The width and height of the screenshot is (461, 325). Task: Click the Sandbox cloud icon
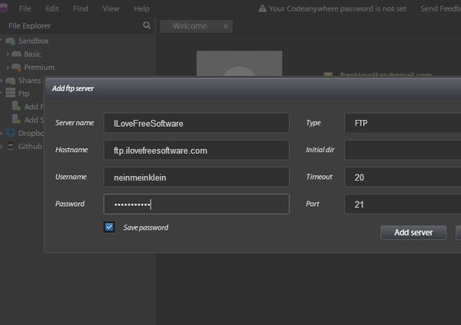(10, 41)
